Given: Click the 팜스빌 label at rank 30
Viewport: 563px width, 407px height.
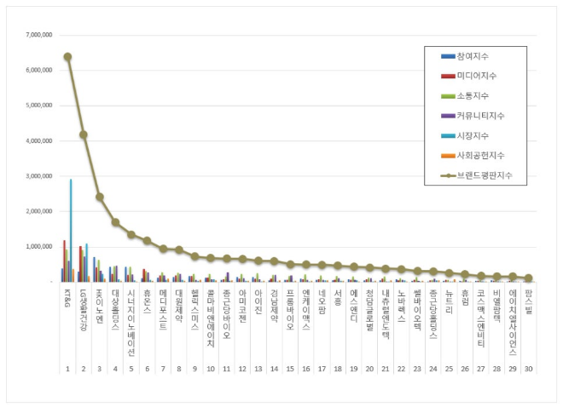Looking at the screenshot, I should coord(528,299).
